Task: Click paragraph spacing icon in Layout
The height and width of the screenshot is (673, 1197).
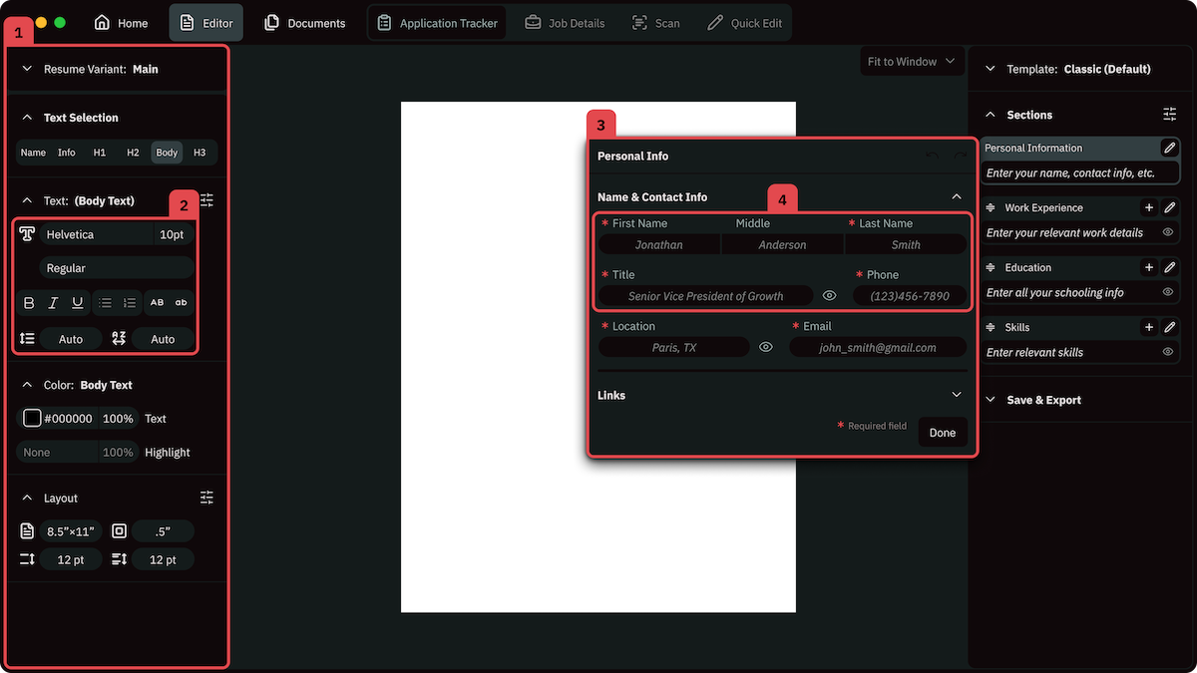Action: pyautogui.click(x=119, y=559)
